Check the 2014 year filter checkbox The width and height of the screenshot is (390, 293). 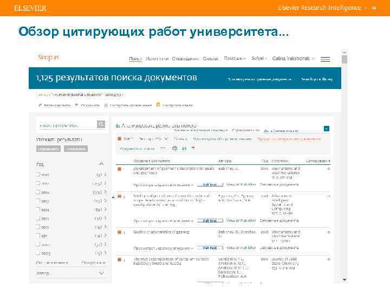(38, 209)
